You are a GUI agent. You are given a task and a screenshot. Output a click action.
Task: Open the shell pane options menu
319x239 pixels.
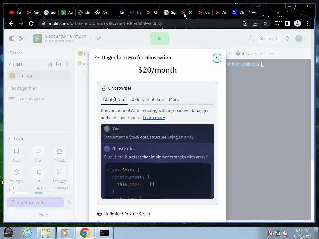(307, 54)
